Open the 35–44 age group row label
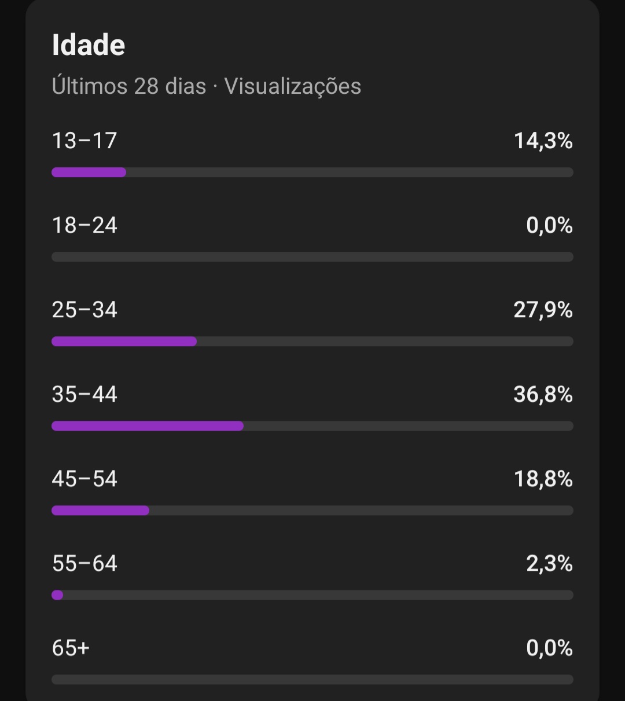Viewport: 625px width, 701px height. (84, 394)
